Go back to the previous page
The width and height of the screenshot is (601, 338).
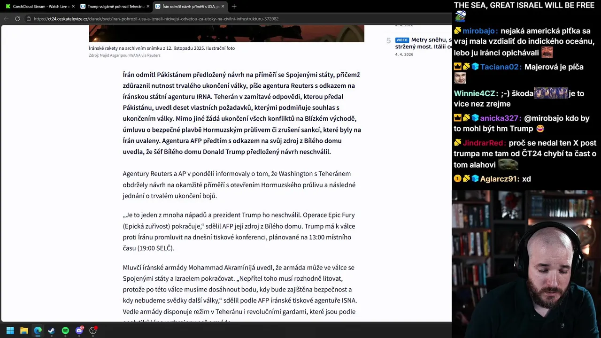tap(6, 19)
